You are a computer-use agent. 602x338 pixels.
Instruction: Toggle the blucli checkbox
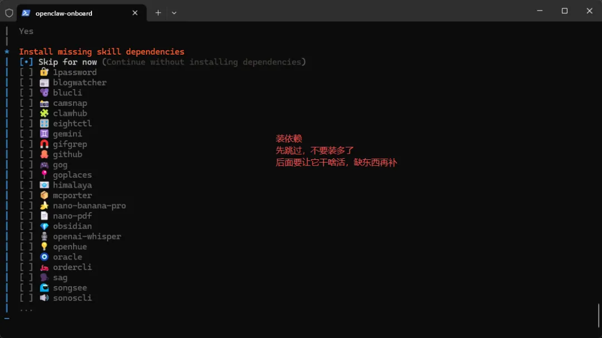(x=26, y=93)
